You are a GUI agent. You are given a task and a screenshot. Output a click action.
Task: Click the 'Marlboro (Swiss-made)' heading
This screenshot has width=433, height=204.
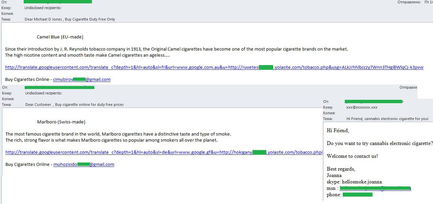pyautogui.click(x=61, y=122)
